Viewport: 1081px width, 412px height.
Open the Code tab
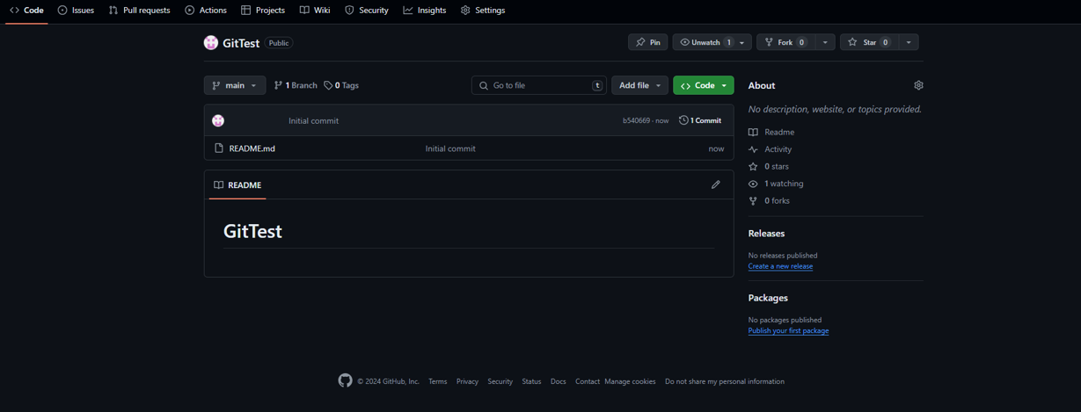(26, 11)
